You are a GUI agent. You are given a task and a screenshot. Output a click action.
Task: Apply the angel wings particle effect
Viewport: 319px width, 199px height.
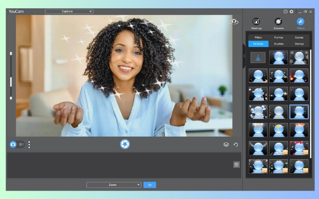pos(258,148)
